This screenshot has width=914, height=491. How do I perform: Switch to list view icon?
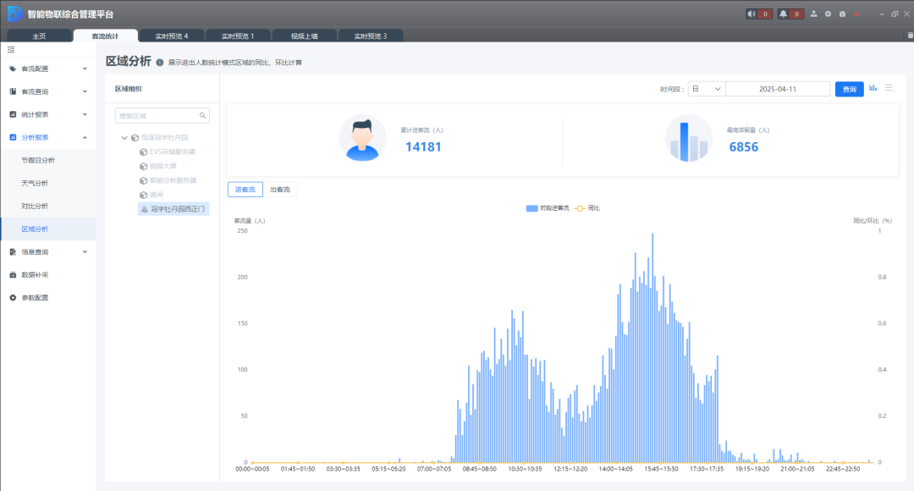(x=889, y=88)
